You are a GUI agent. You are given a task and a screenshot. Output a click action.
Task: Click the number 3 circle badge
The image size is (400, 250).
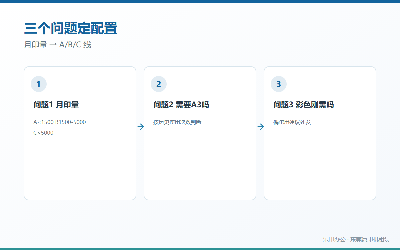pos(279,84)
